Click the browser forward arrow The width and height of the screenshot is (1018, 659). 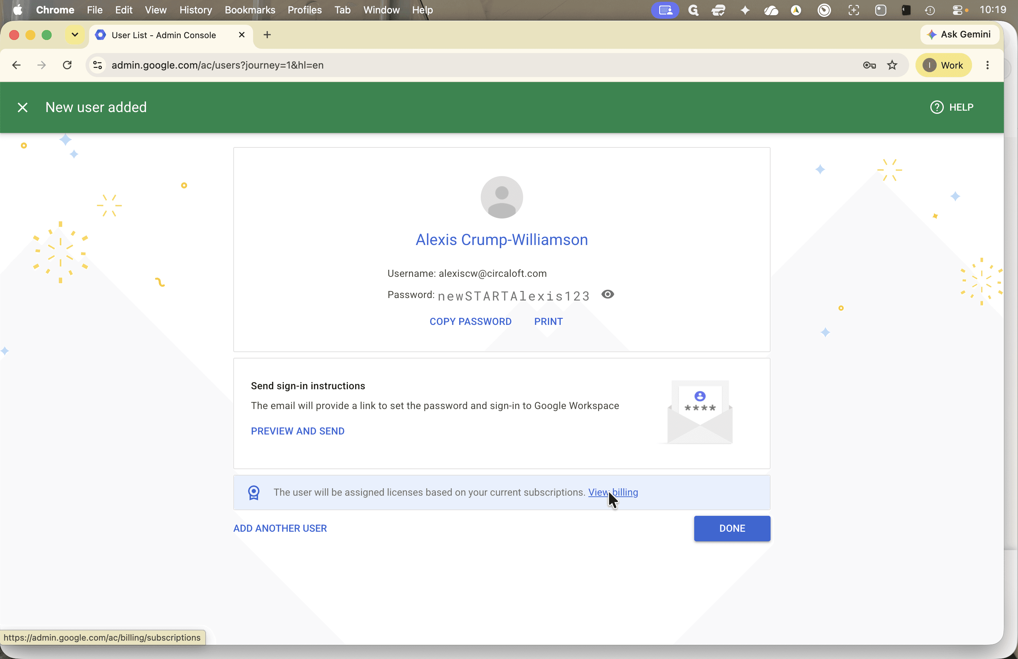pyautogui.click(x=41, y=65)
